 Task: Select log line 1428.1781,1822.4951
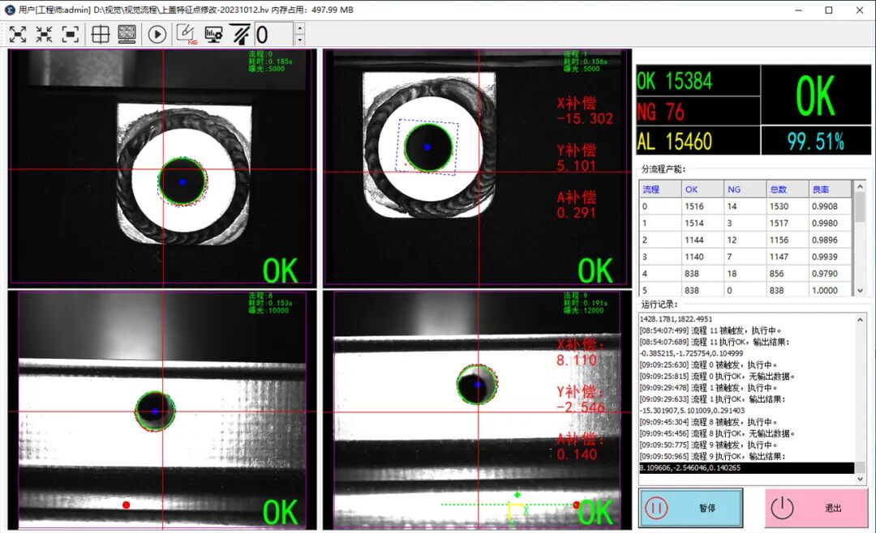coord(676,319)
